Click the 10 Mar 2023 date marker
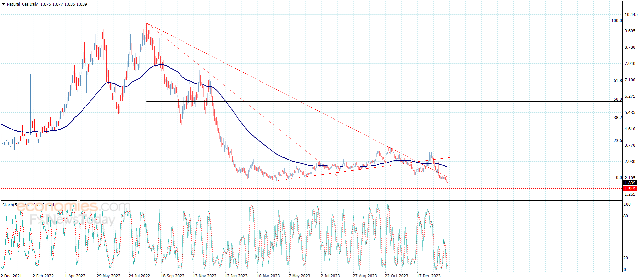 coord(268,276)
